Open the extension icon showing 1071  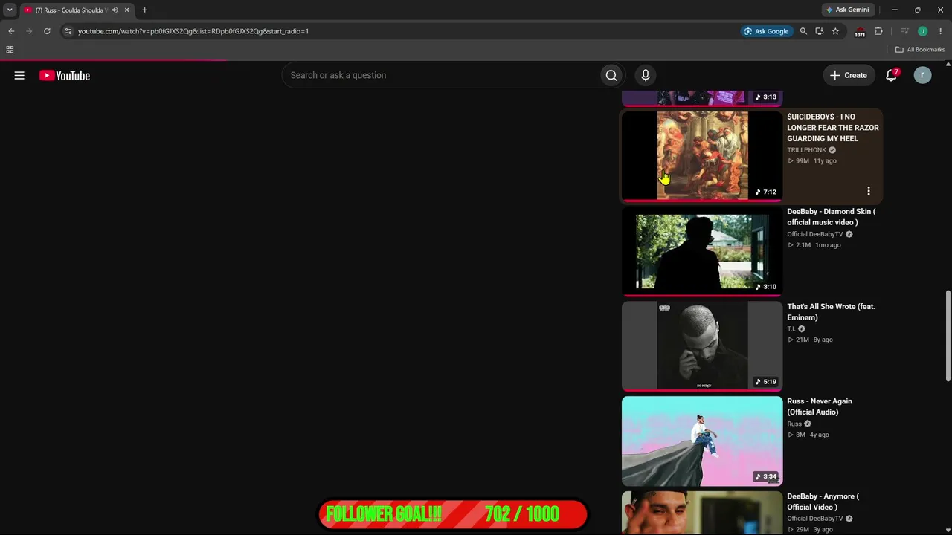860,31
